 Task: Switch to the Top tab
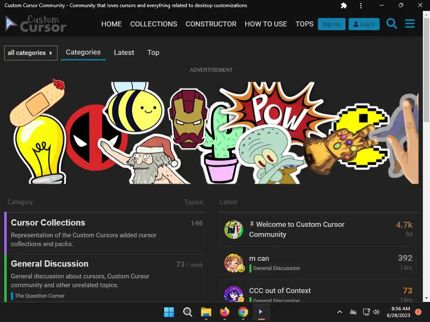(153, 52)
